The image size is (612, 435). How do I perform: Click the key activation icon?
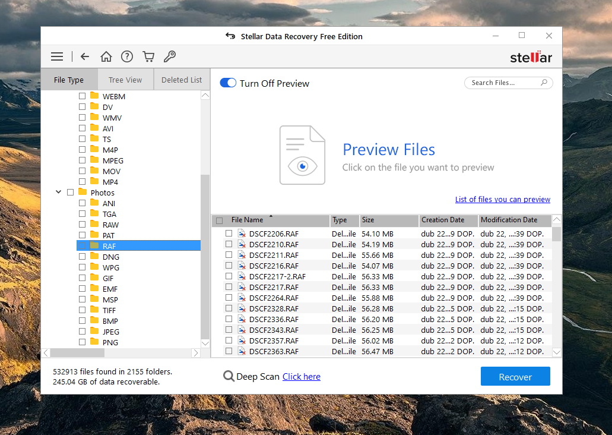(x=170, y=56)
